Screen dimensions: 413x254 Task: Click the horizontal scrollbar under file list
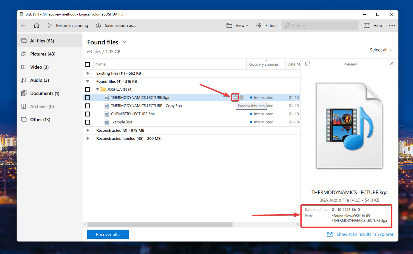pyautogui.click(x=160, y=224)
